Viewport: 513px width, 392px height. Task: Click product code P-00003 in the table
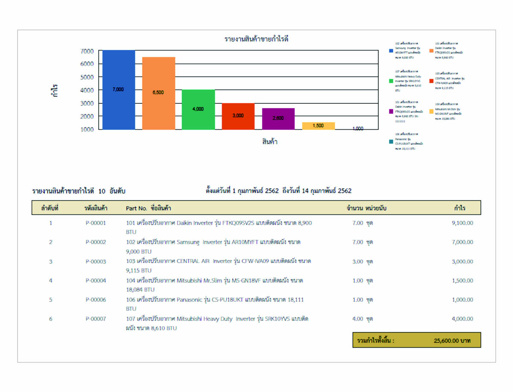95,261
